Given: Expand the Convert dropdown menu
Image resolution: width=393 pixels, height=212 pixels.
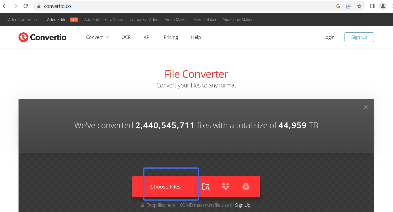Looking at the screenshot, I should tap(98, 37).
